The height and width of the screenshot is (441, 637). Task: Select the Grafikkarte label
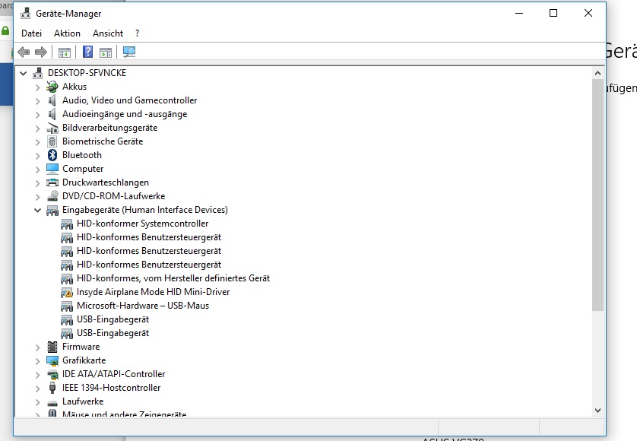pyautogui.click(x=84, y=360)
